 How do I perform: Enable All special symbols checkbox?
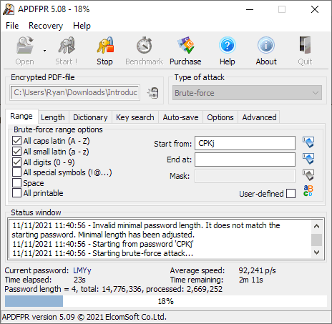(x=16, y=172)
